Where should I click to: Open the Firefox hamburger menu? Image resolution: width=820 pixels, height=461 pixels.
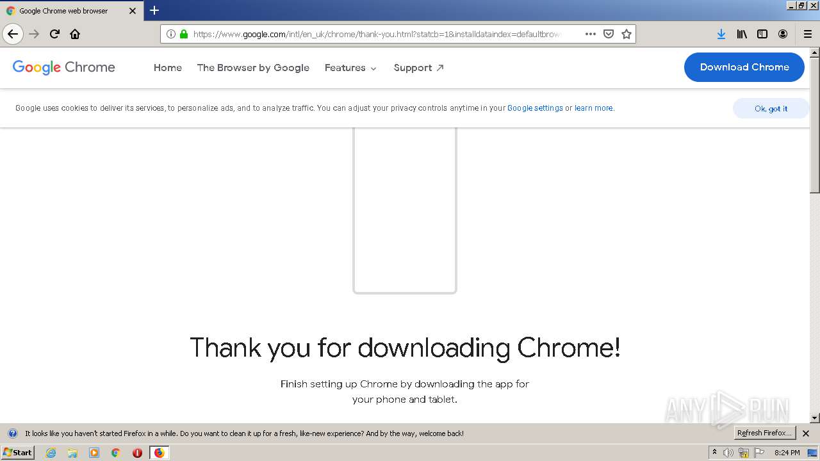point(808,34)
